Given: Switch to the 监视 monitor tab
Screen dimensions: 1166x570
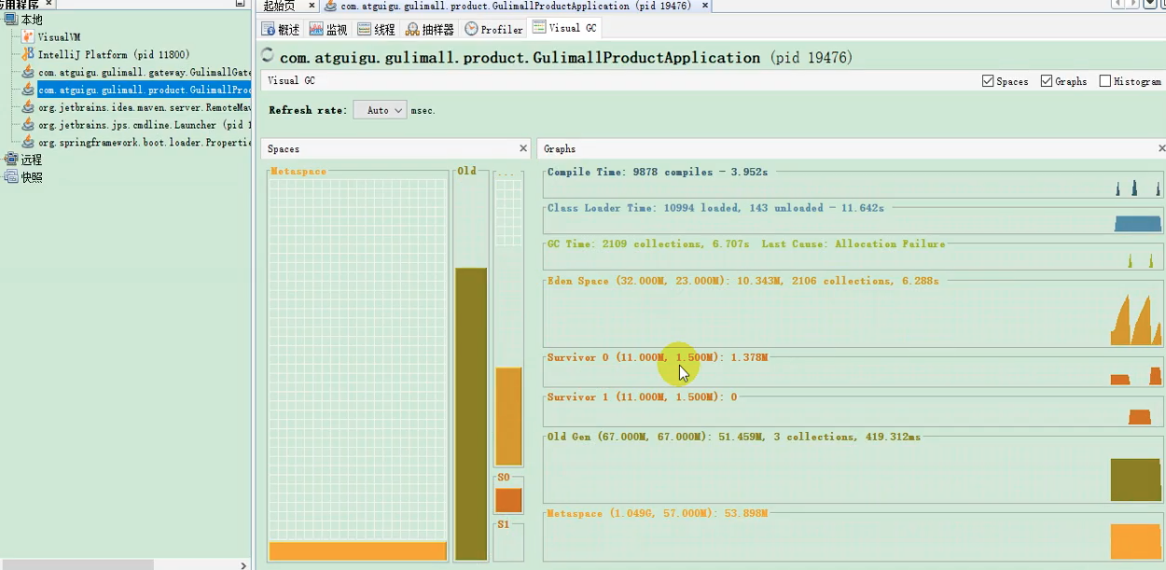Looking at the screenshot, I should 328,29.
